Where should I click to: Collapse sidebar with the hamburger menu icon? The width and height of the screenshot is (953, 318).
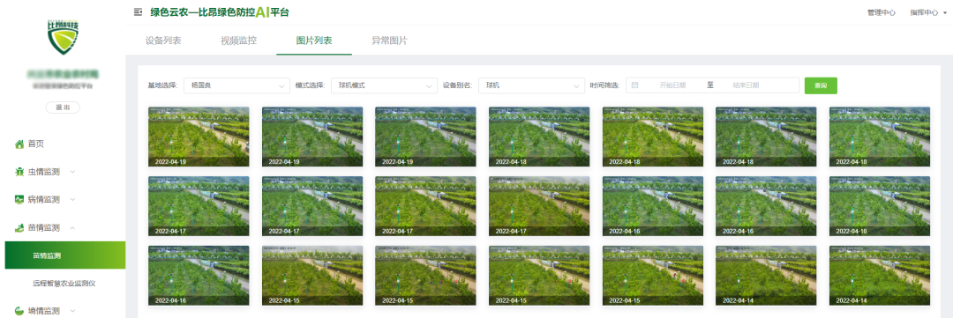point(138,11)
